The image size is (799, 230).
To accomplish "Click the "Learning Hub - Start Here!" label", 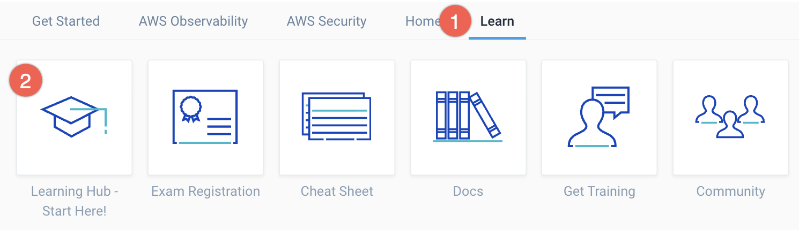I will pos(75,201).
